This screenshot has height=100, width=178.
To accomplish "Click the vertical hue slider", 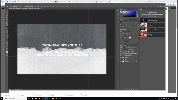I will tap(137, 14).
